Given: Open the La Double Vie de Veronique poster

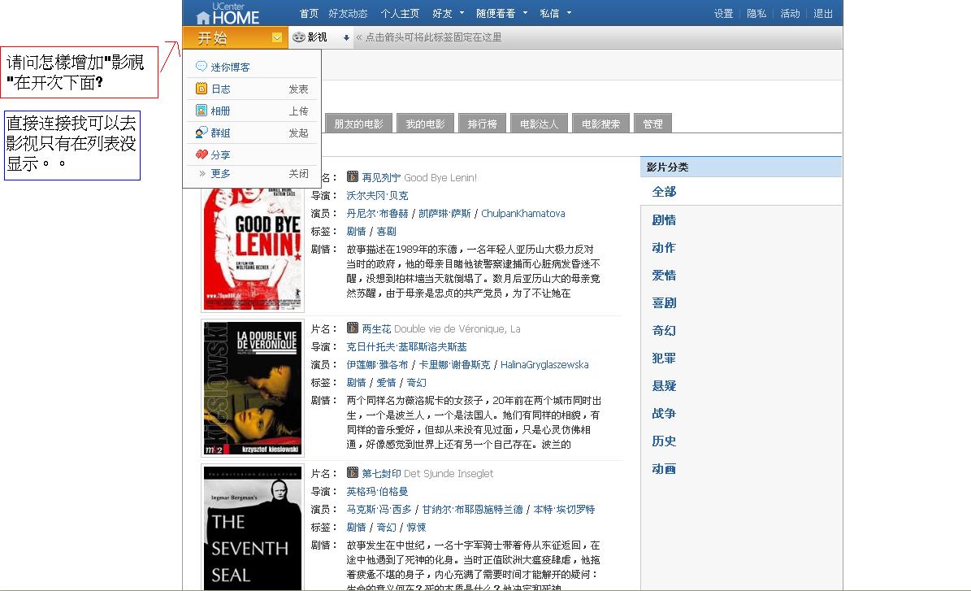Looking at the screenshot, I should pyautogui.click(x=253, y=389).
